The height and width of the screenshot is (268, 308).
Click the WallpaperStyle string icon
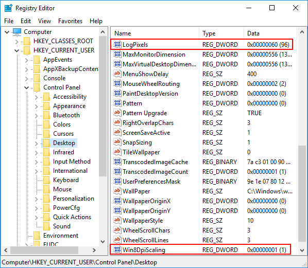(117, 220)
